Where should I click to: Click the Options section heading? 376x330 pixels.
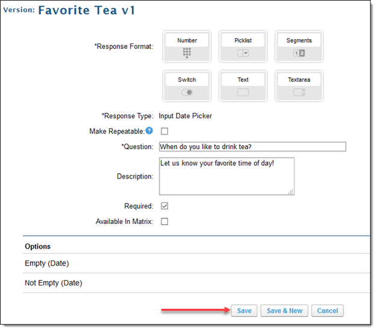pos(37,247)
